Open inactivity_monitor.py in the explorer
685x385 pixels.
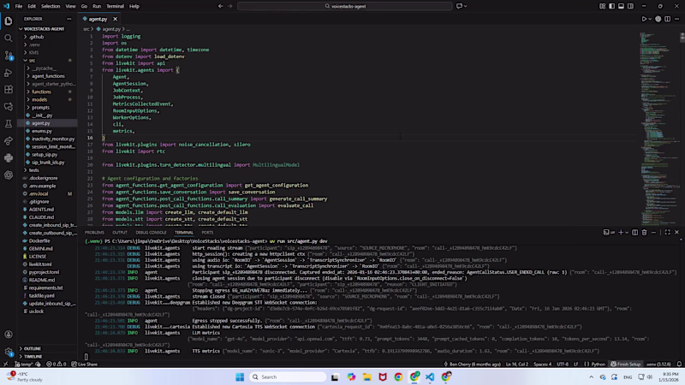53,139
